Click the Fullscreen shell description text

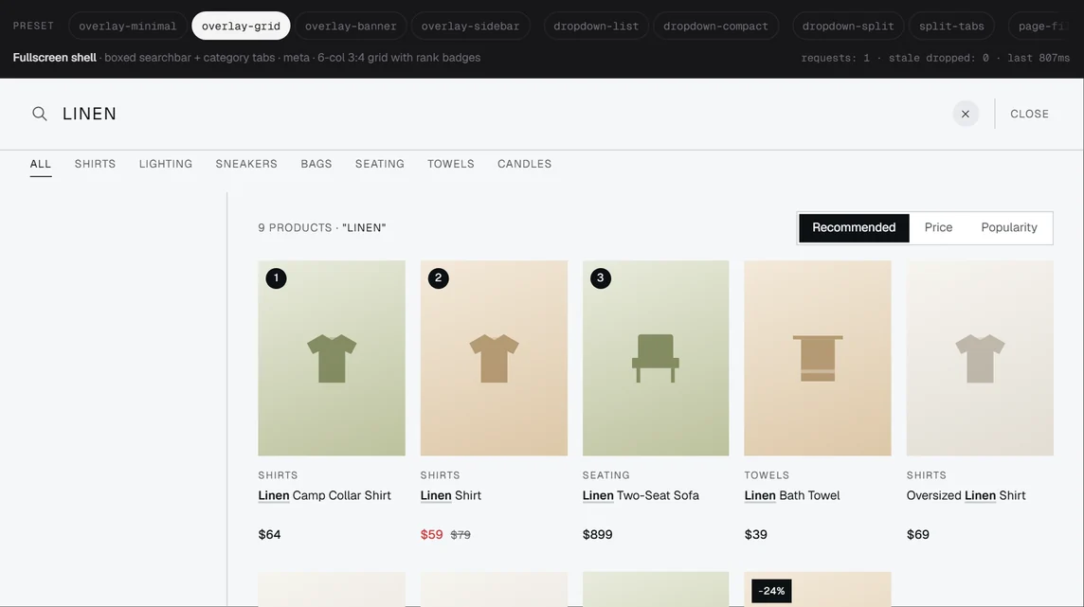click(x=246, y=58)
